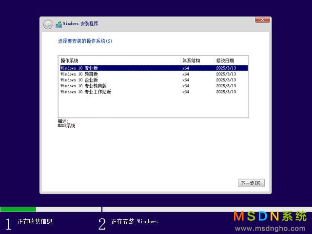Viewport: 312px width, 234px height.
Task: Select Windows 10 企业版 row
Action: coord(154,80)
